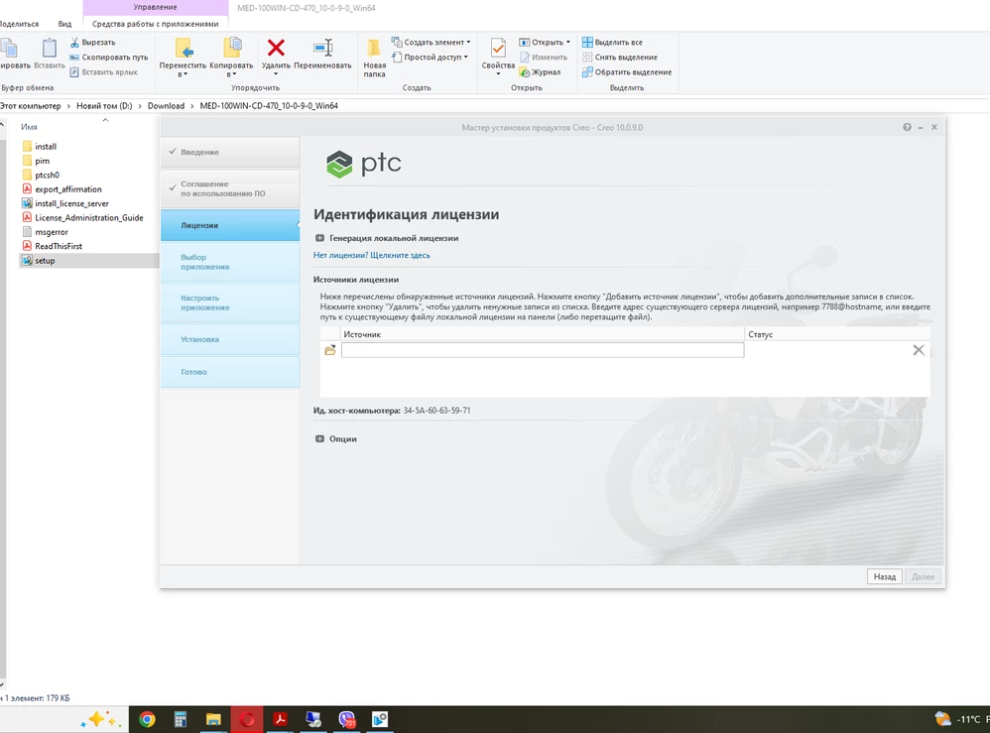The width and height of the screenshot is (990, 733).
Task: Click the Name (Имя) column header
Action: 29,127
